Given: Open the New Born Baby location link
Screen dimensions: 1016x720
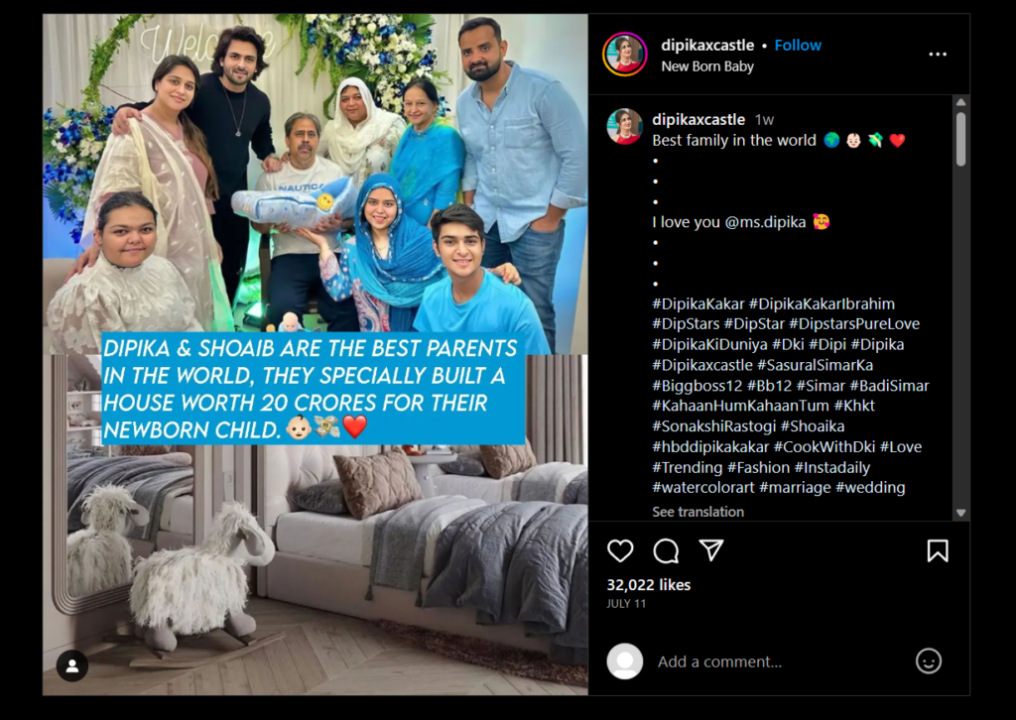Looking at the screenshot, I should (706, 66).
